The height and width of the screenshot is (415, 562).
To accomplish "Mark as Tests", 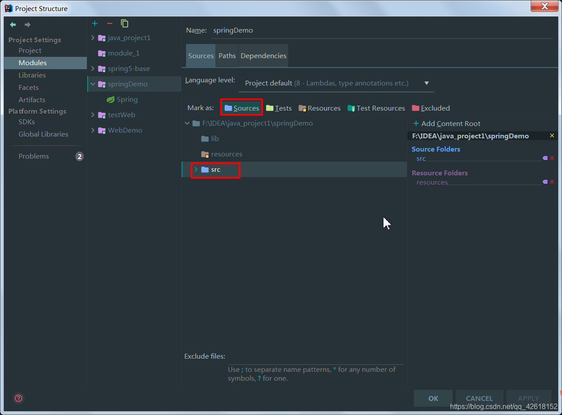I will 279,108.
